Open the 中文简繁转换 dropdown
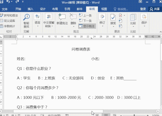162x116 pixels. tap(49, 20)
